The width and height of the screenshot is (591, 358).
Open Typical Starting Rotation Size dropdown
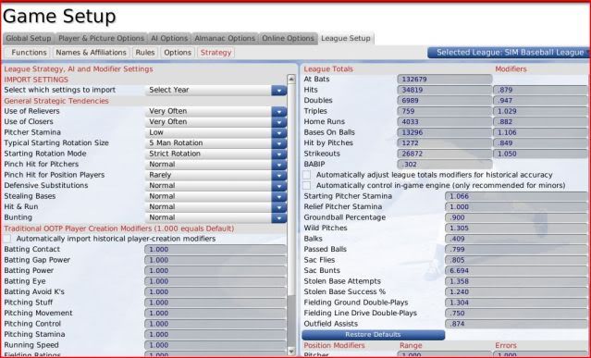click(x=216, y=142)
